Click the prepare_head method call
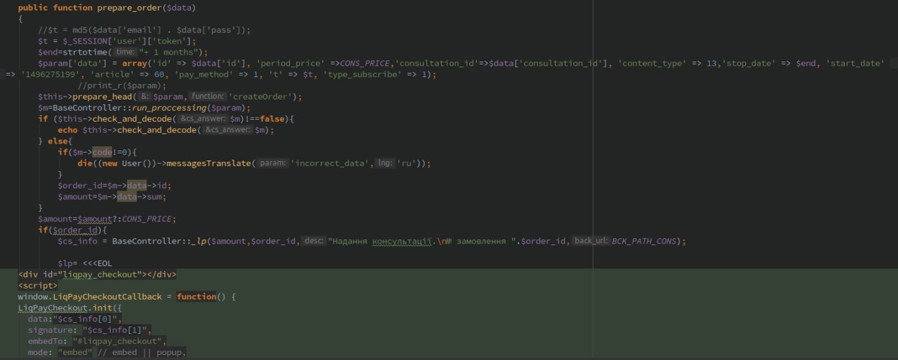Image resolution: width=898 pixels, height=360 pixels. point(102,96)
